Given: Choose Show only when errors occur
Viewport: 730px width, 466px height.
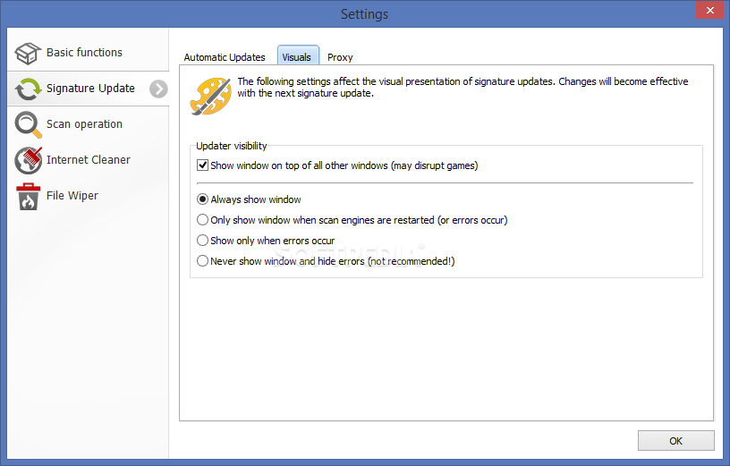Looking at the screenshot, I should pyautogui.click(x=202, y=241).
